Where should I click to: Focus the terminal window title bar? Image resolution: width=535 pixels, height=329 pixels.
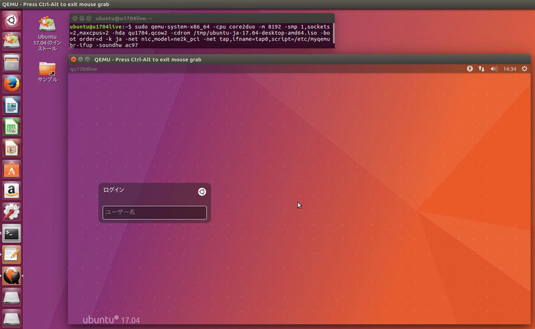202,18
